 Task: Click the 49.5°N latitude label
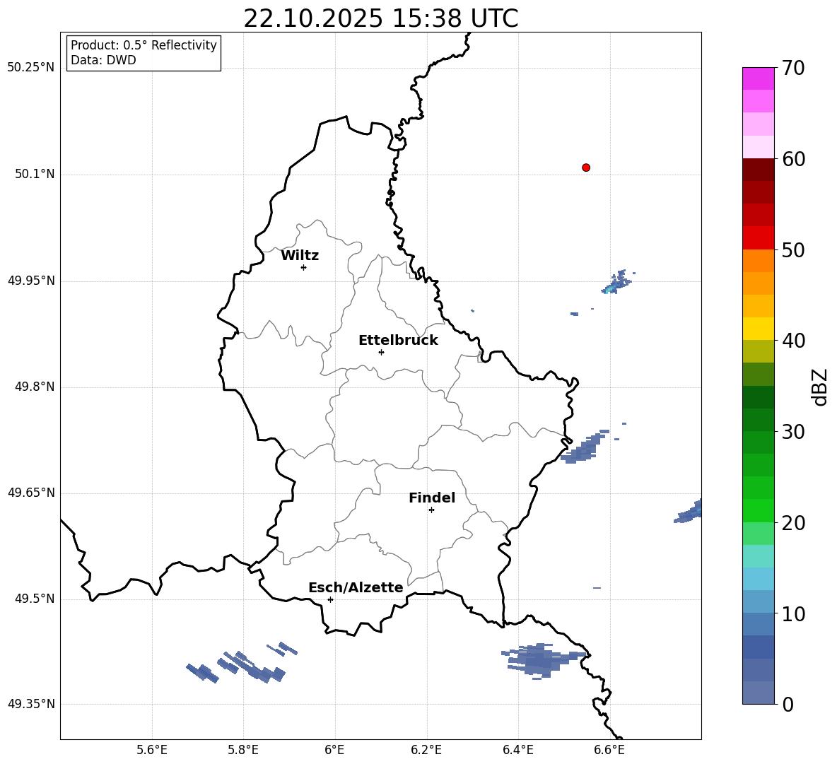tap(35, 599)
